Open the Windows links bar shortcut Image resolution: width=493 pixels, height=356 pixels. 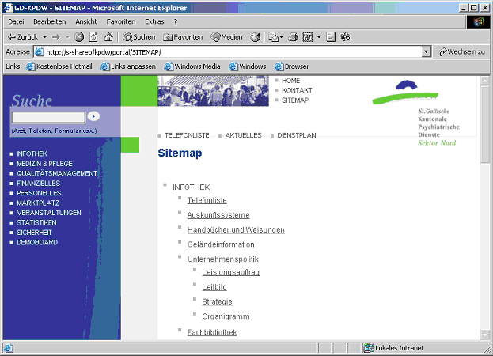[x=248, y=66]
